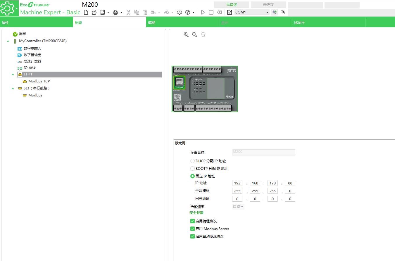Image resolution: width=395 pixels, height=261 pixels.
Task: Uncheck 启用编程协议 checkbox
Action: click(x=192, y=221)
